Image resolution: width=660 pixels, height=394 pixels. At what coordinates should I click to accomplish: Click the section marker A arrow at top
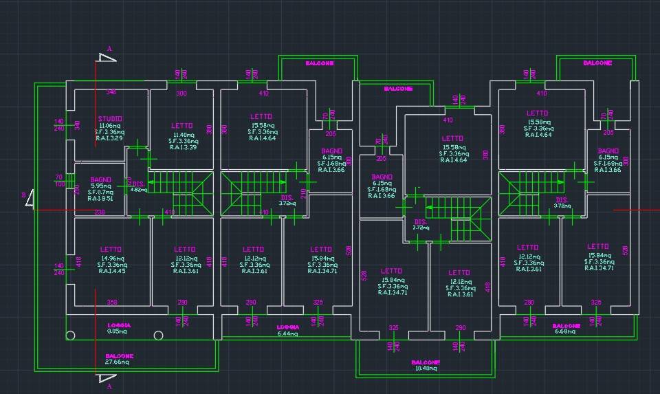pyautogui.click(x=108, y=56)
